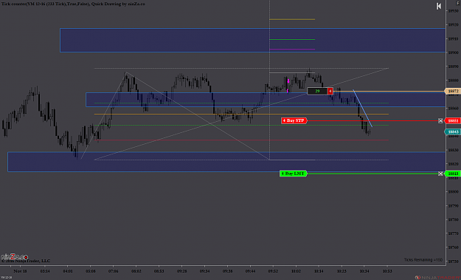461x280 pixels.
Task: Open the YM 12-16 chart tab
Action: (x=6, y=277)
